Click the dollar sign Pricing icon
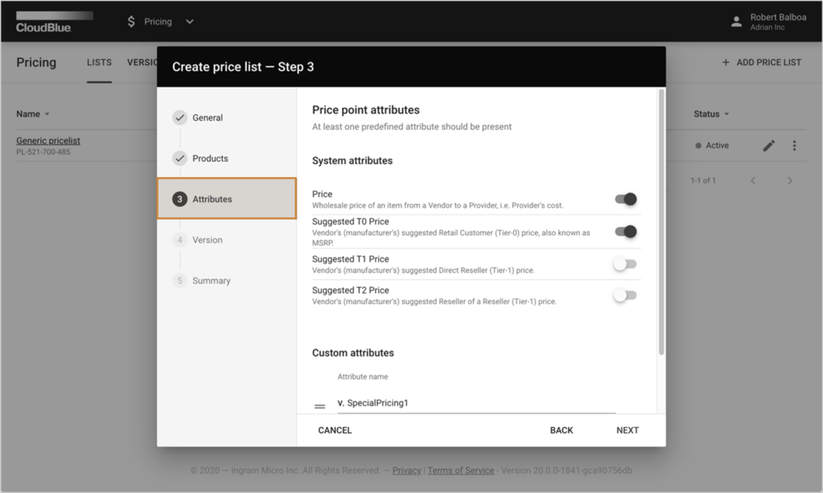 [131, 21]
